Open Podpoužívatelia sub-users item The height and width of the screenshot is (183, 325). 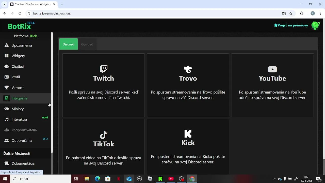[25, 130]
